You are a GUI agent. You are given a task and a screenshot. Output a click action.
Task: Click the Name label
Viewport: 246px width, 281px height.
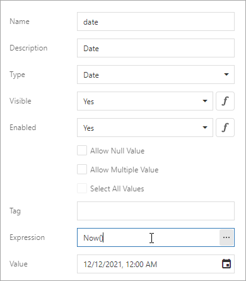[20, 21]
